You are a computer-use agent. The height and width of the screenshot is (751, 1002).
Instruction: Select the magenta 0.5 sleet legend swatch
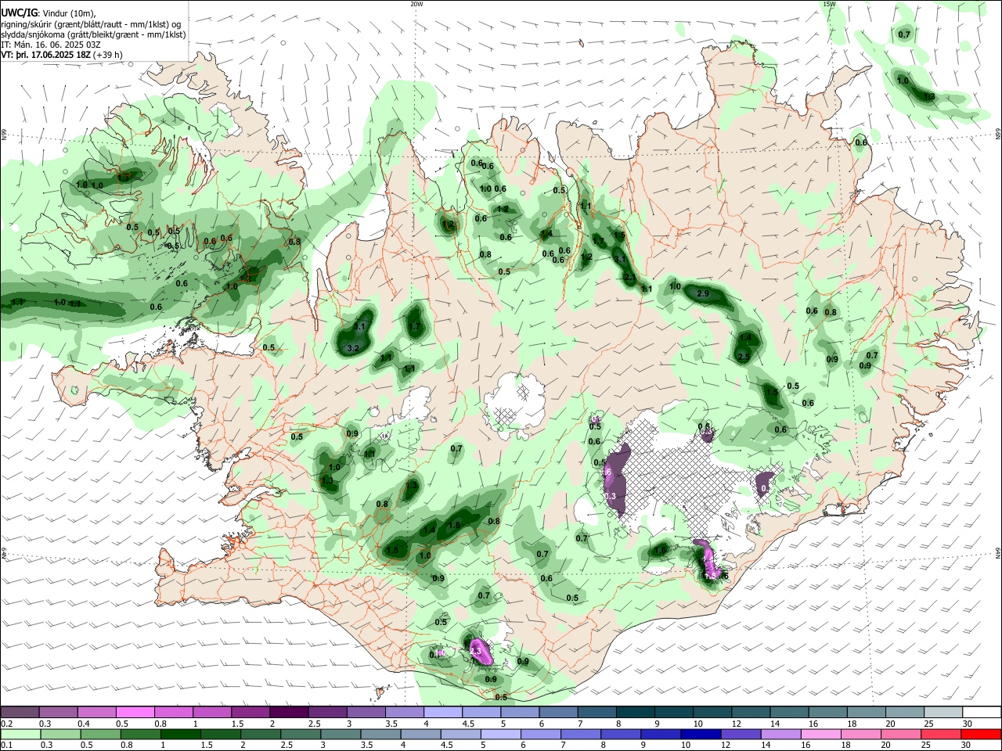[x=135, y=712]
